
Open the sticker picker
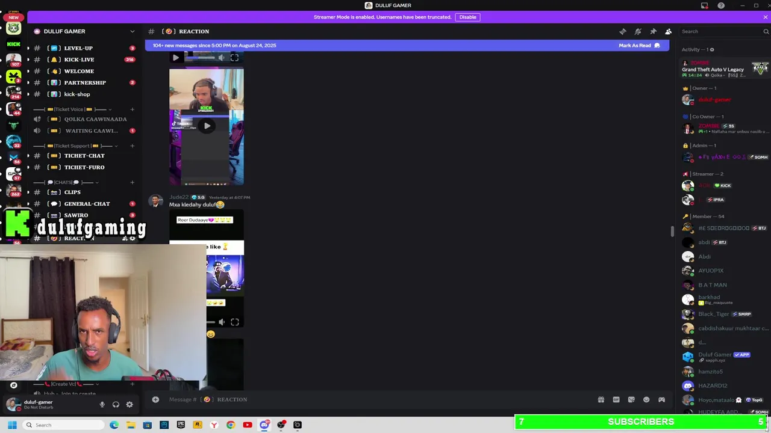coord(631,399)
